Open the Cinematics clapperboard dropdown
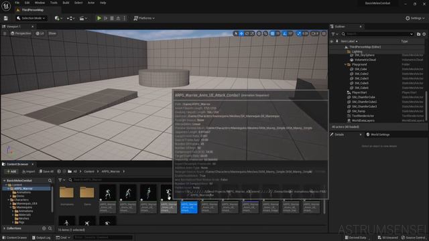429x241 pixels. tap(83, 18)
